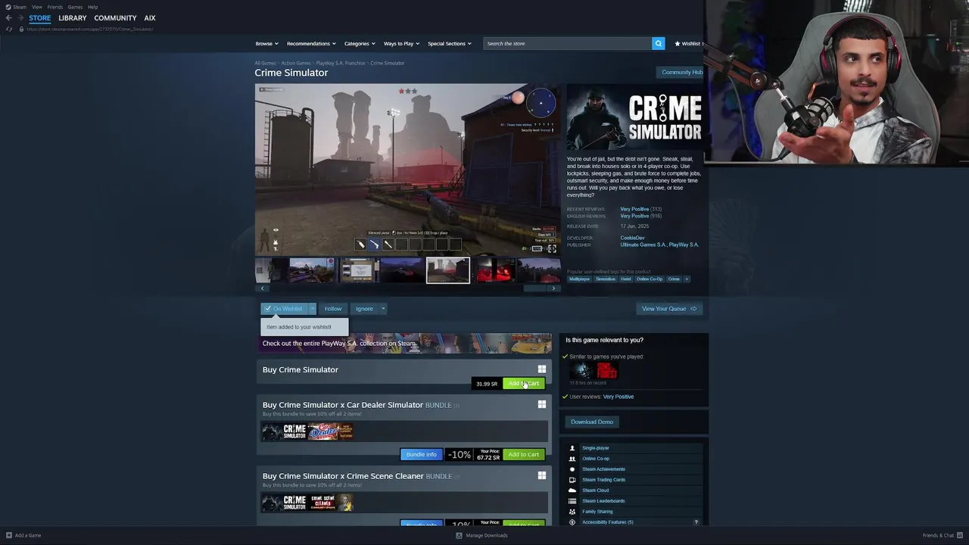
Task: Click left arrow under screenshot thumbnails
Action: pos(262,288)
